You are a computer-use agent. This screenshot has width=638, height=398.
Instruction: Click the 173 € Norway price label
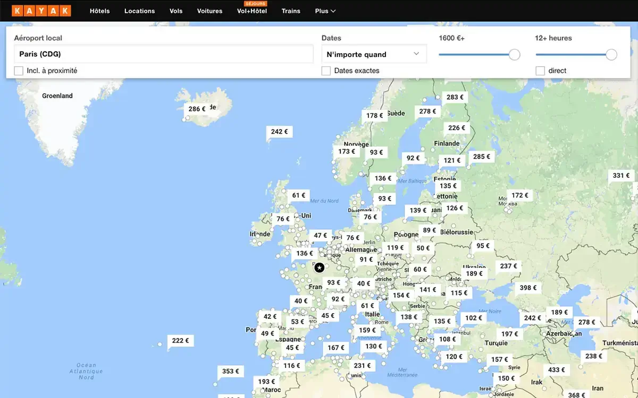click(x=347, y=152)
